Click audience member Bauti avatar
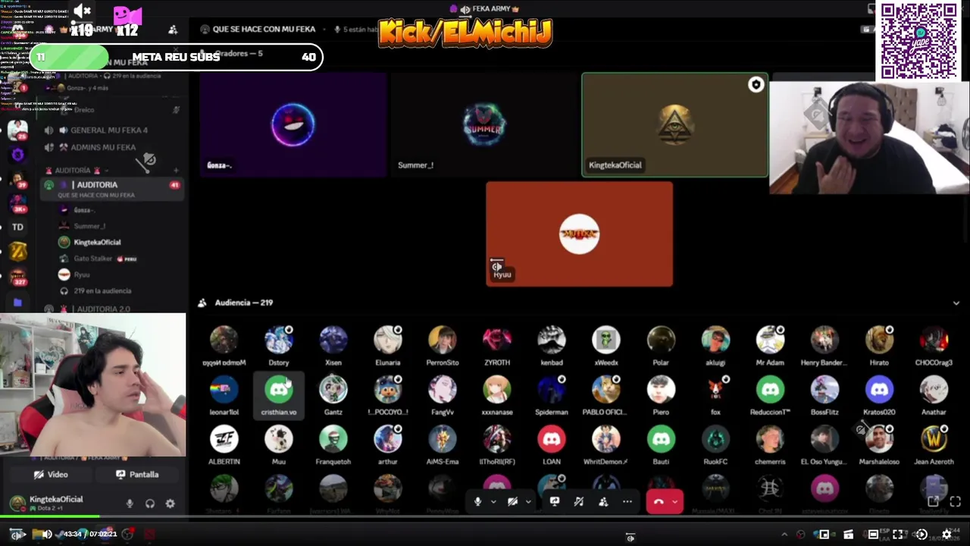 [x=661, y=440]
